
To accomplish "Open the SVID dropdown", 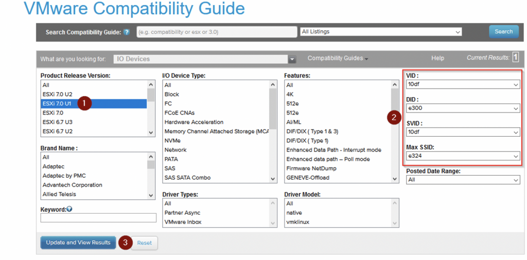I will [x=463, y=133].
